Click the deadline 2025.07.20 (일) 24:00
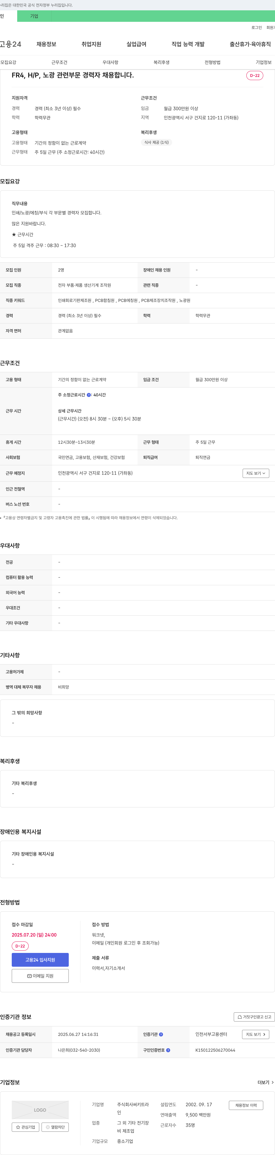This screenshot has width=275, height=1155. [x=34, y=935]
